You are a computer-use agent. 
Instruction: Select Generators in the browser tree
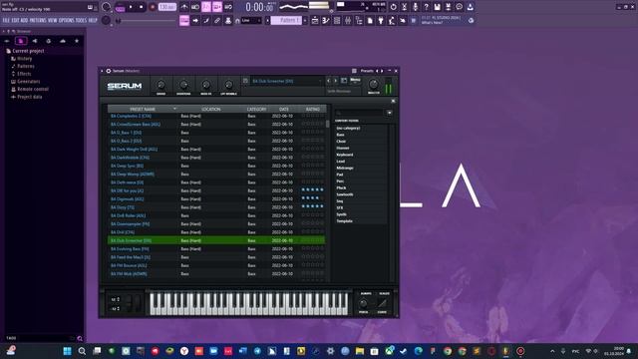point(29,82)
